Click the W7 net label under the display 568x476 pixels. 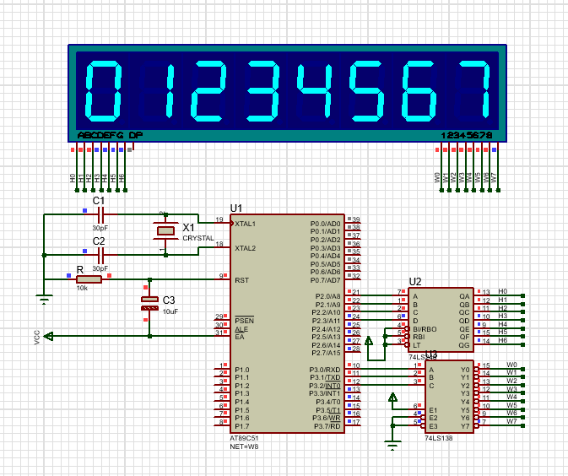[494, 177]
